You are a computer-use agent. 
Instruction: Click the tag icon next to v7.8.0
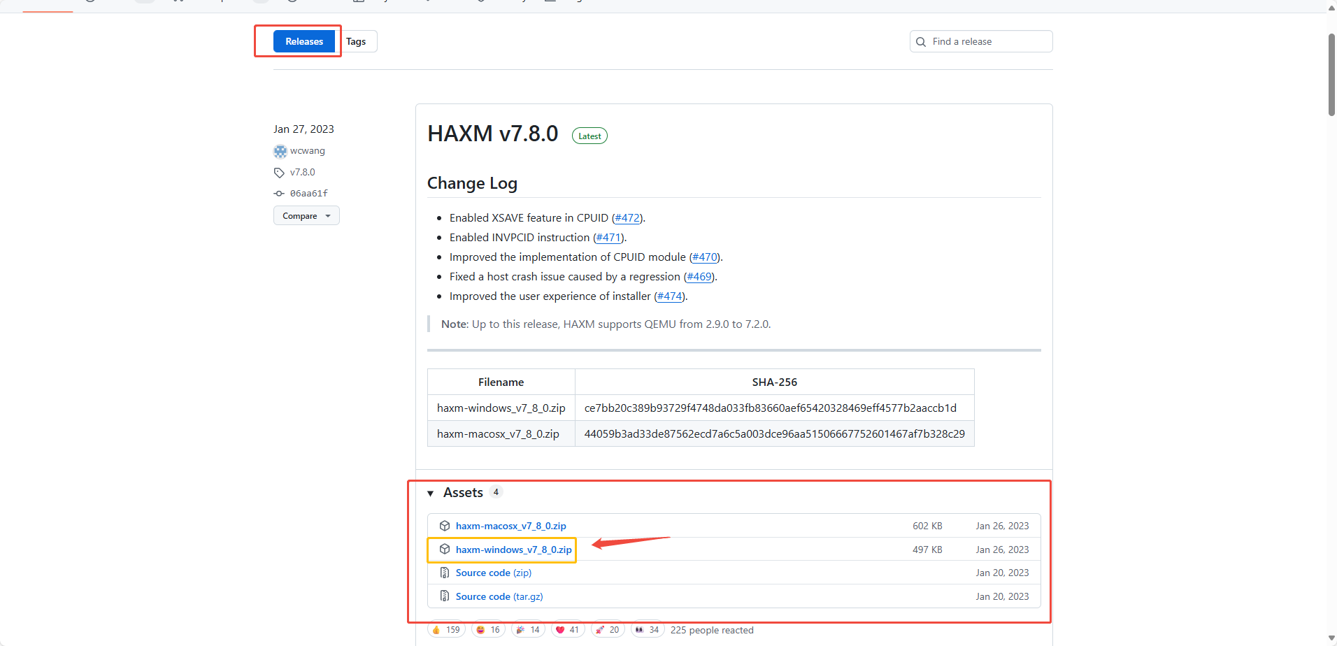click(x=279, y=173)
